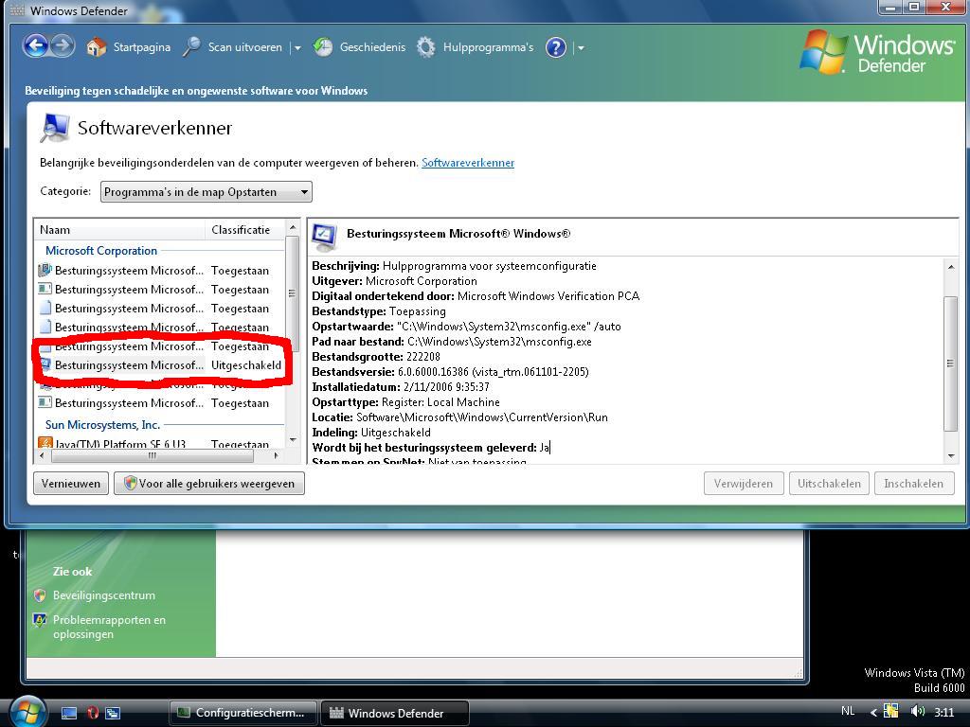Screen dimensions: 970x727
Task: Open the Softwareverkenner help link
Action: (468, 163)
